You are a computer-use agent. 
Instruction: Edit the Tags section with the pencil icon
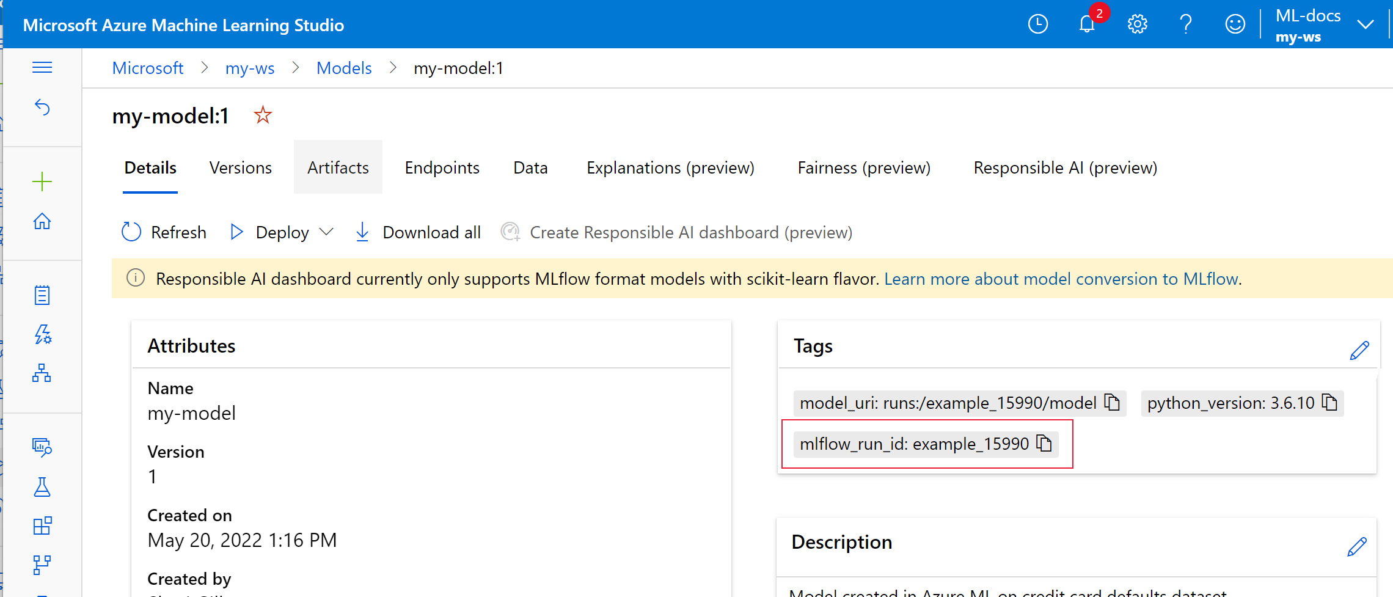[x=1360, y=349]
